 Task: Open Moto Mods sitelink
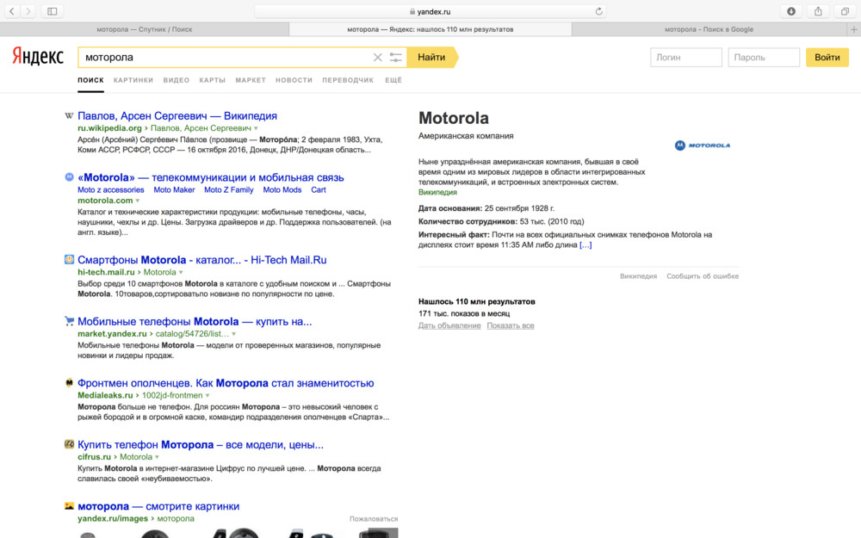coord(282,190)
